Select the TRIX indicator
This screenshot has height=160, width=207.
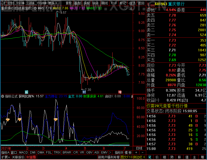click(x=57, y=153)
